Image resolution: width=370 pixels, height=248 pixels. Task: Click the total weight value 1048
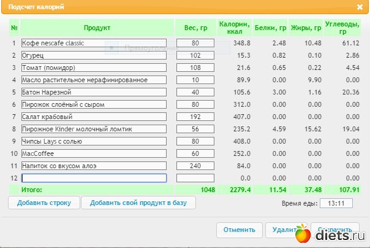click(x=208, y=190)
